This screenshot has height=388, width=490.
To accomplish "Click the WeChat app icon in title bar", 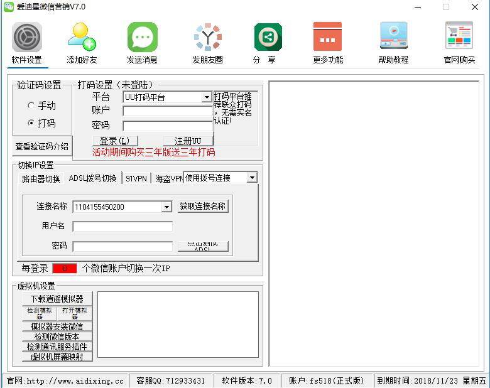I will pyautogui.click(x=8, y=6).
